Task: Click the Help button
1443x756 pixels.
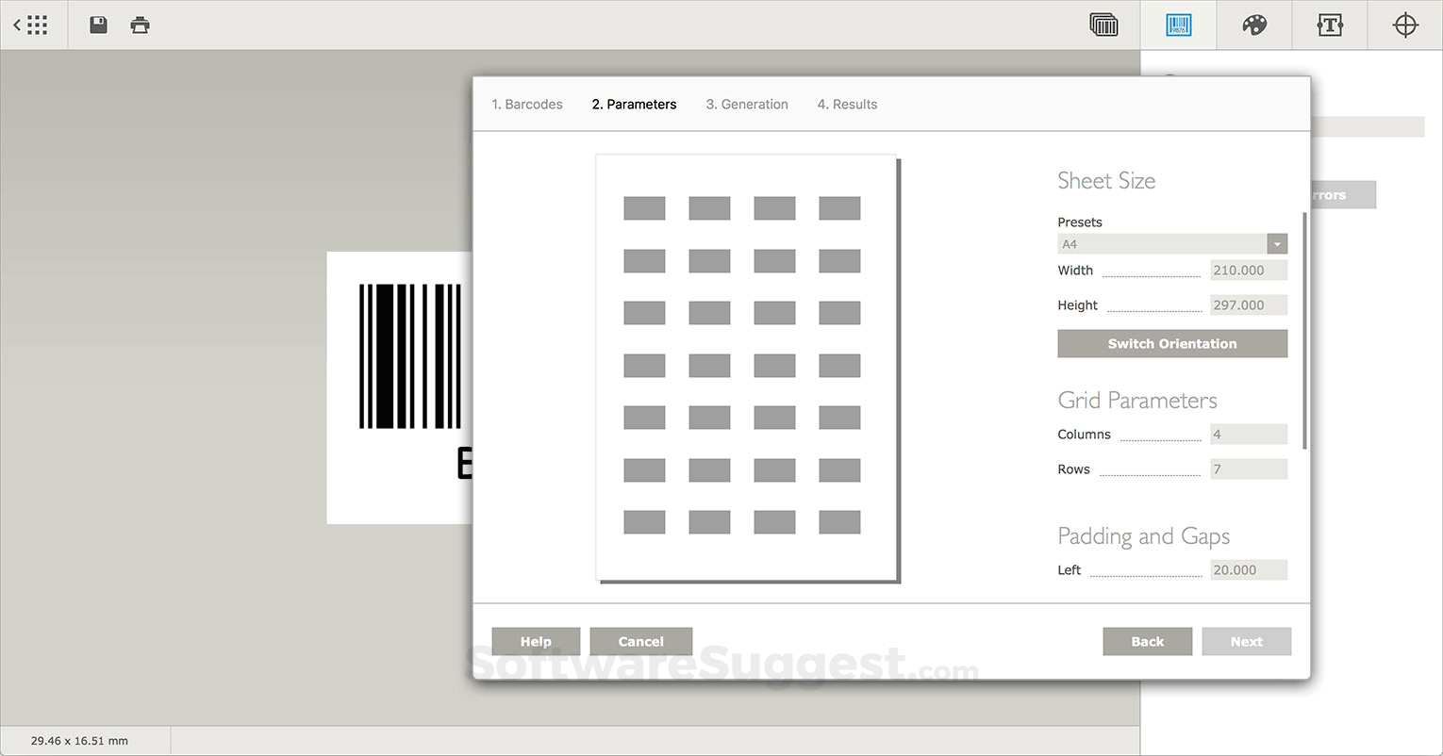Action: coord(536,641)
